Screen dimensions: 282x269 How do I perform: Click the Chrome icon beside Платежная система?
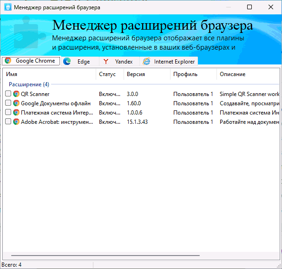pos(16,113)
